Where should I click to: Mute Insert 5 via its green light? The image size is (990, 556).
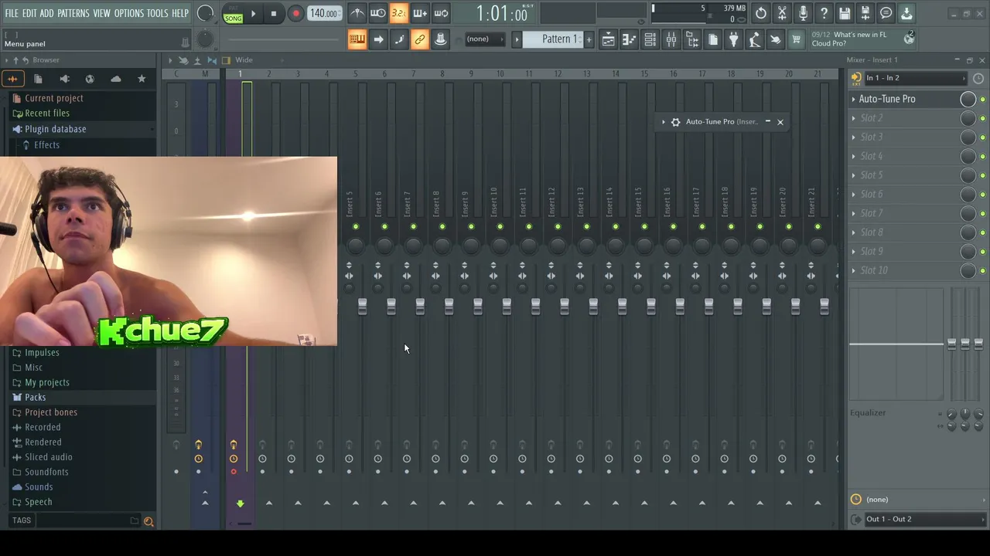[356, 227]
